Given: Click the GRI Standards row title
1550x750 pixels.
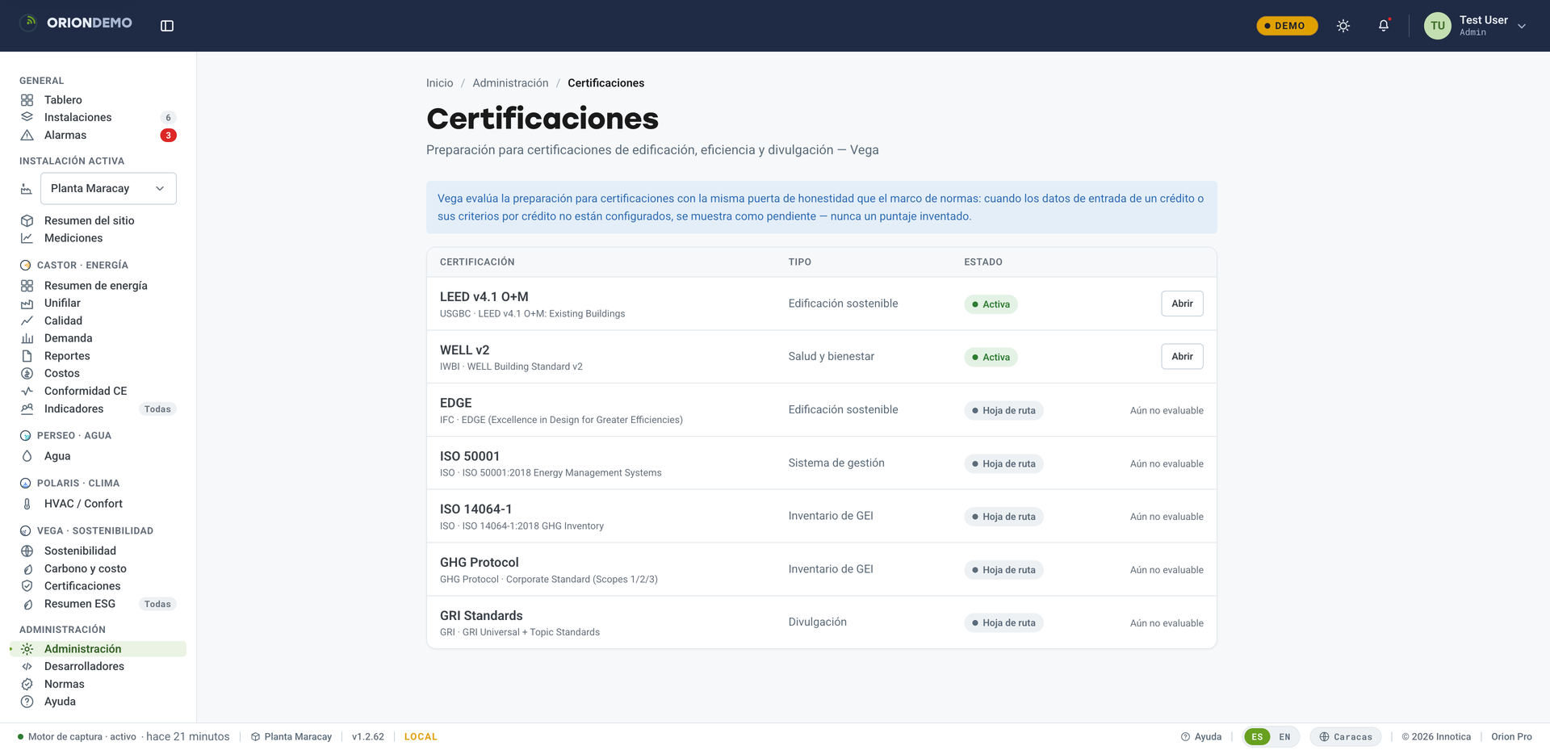Looking at the screenshot, I should pos(481,616).
